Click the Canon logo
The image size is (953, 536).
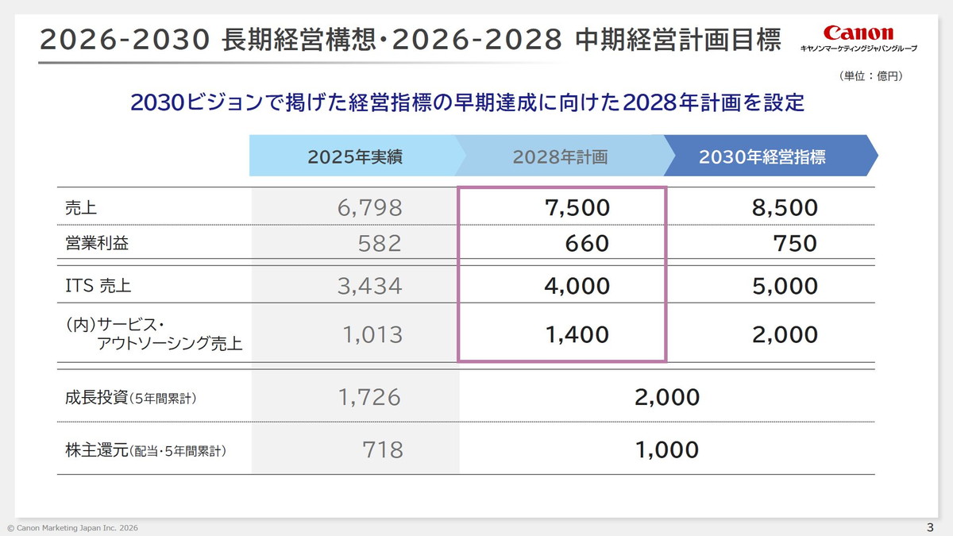pyautogui.click(x=858, y=33)
